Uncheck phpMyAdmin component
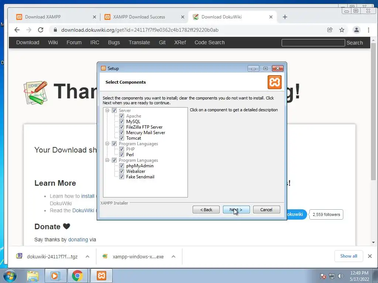The width and height of the screenshot is (378, 283). [x=121, y=166]
